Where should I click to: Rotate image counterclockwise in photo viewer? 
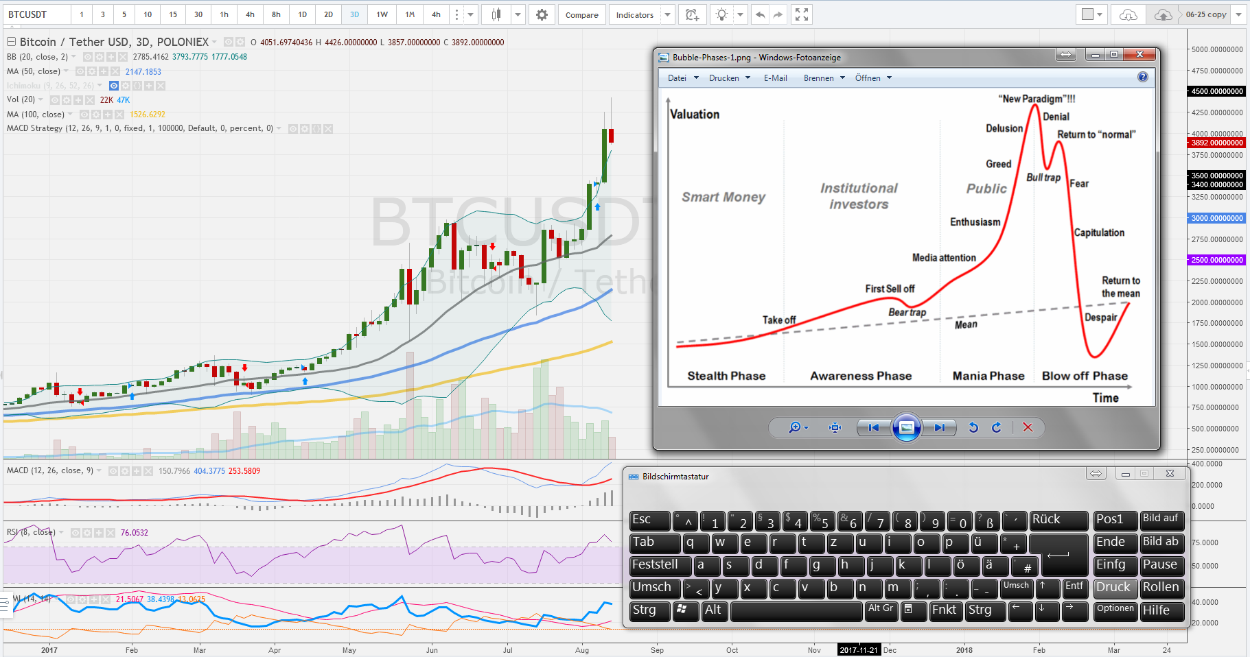[973, 427]
